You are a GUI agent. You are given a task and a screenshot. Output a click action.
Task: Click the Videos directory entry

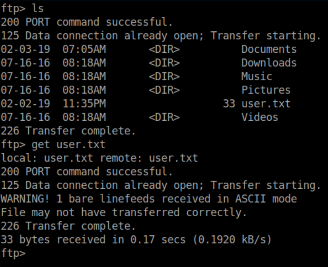click(260, 117)
